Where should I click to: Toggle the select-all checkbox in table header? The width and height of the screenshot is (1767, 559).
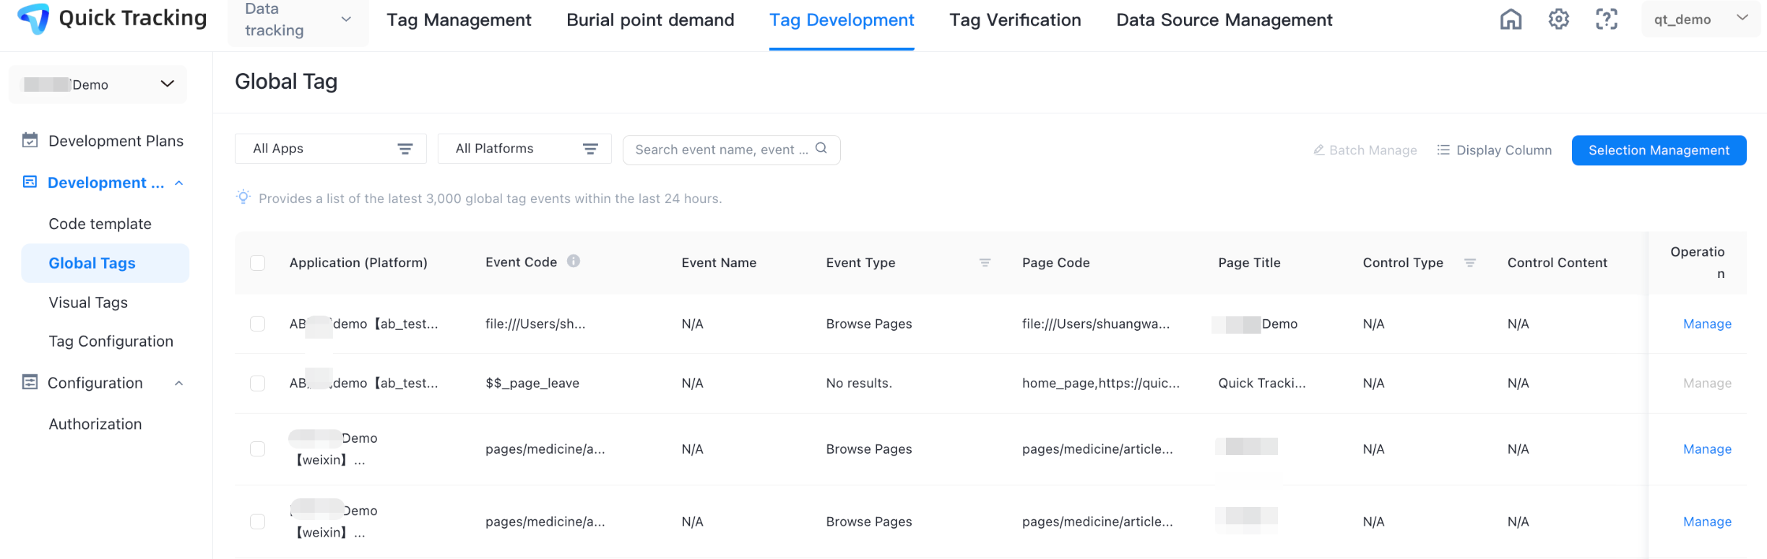pyautogui.click(x=258, y=263)
